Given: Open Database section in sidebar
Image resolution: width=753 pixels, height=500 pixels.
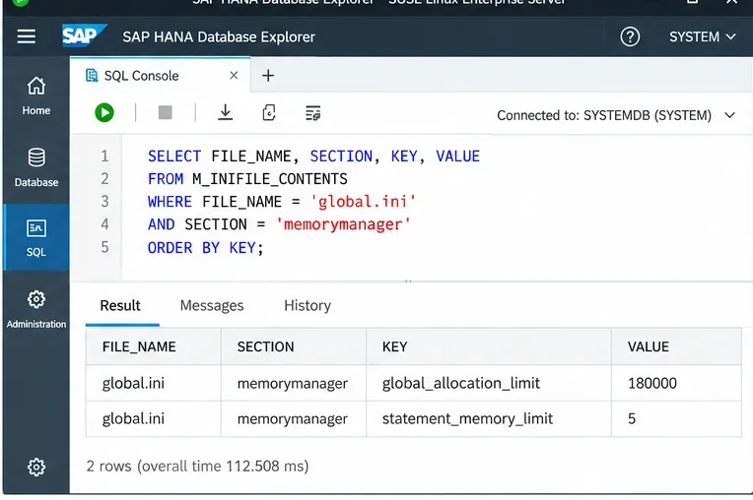Looking at the screenshot, I should click(x=36, y=167).
